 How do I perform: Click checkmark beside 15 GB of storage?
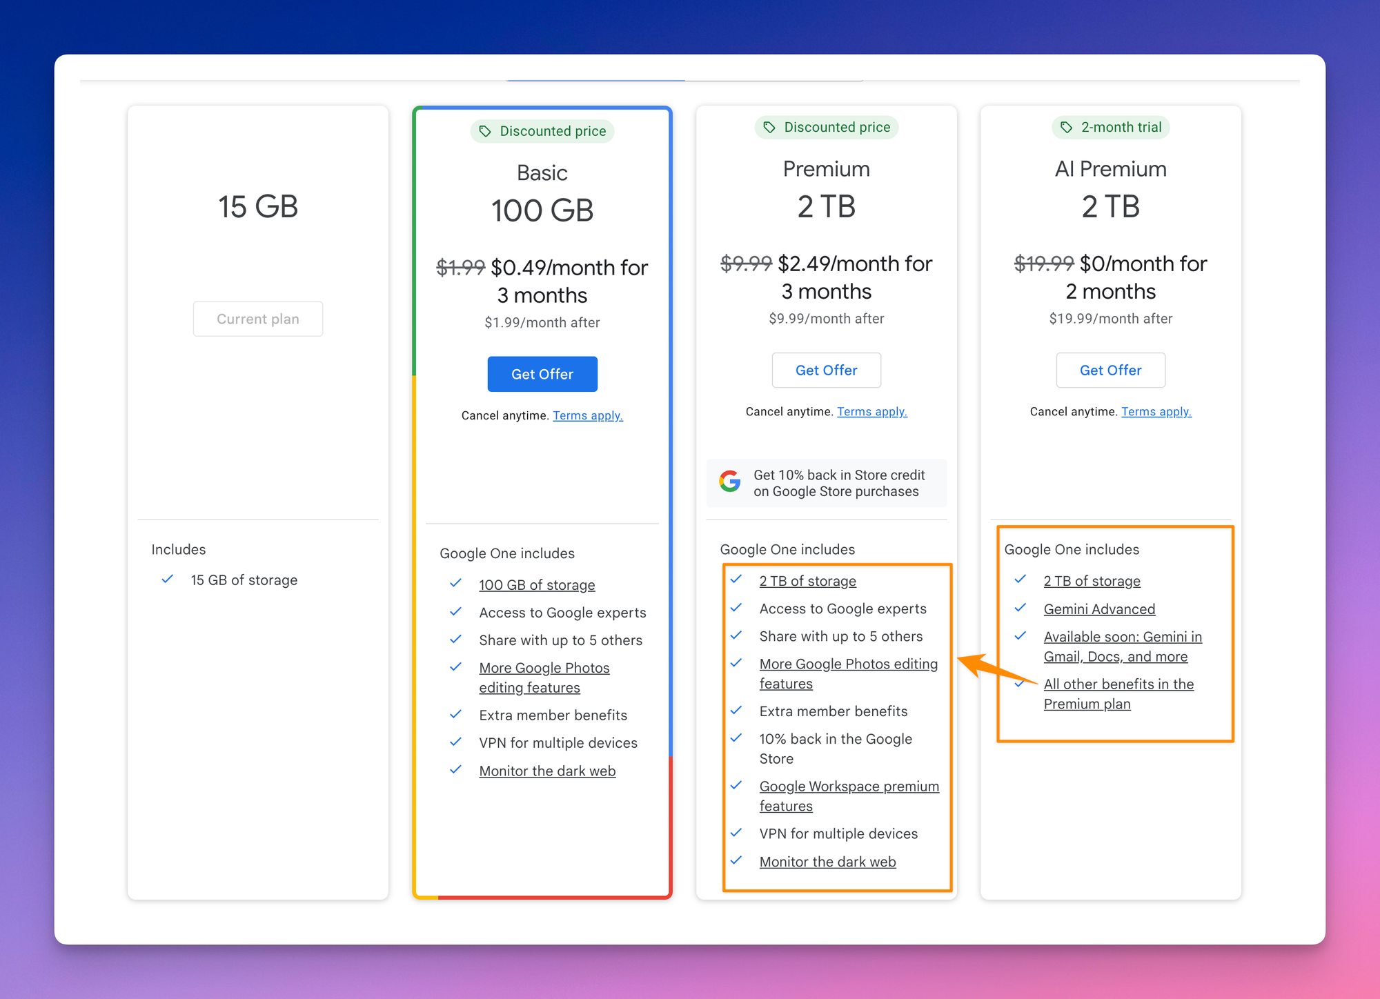[x=167, y=579]
